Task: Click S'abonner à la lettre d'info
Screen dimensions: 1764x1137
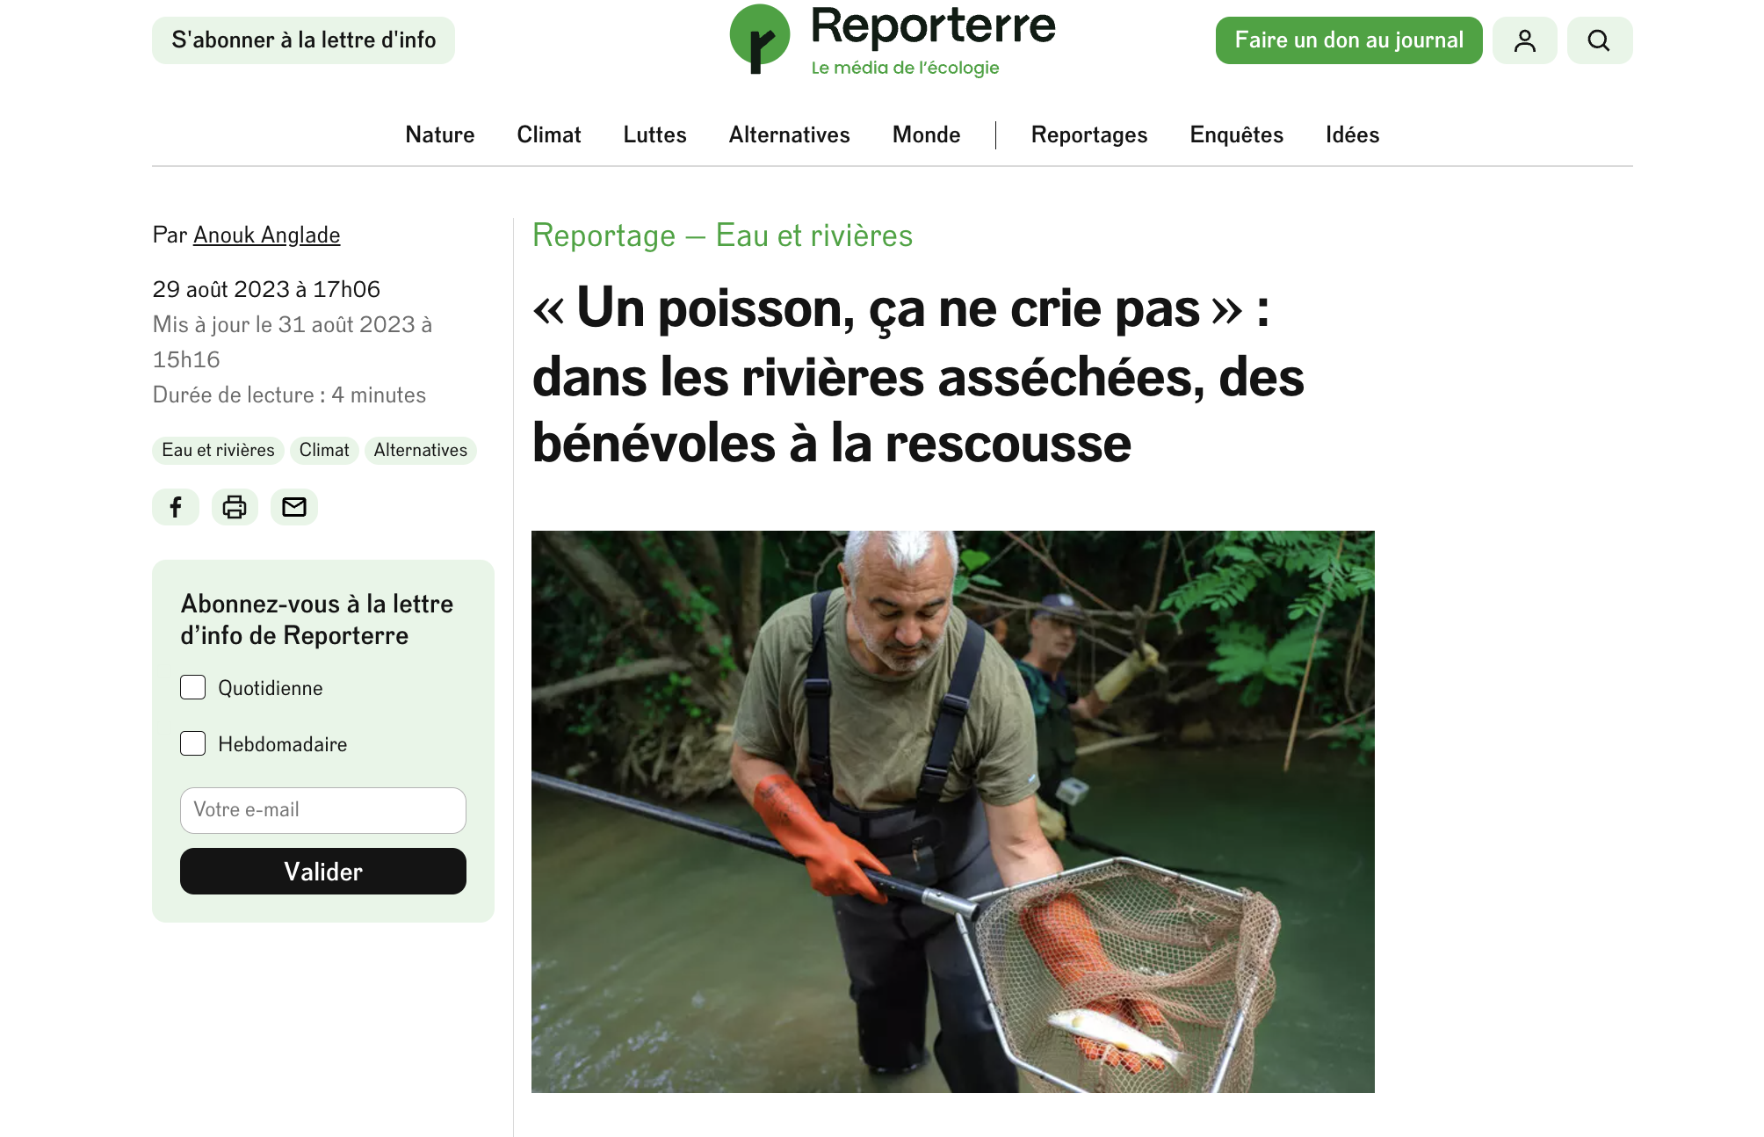Action: (304, 40)
